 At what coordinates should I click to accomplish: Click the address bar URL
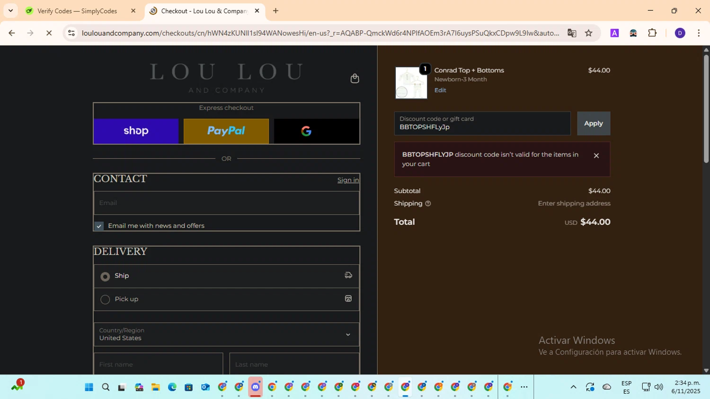(320, 33)
